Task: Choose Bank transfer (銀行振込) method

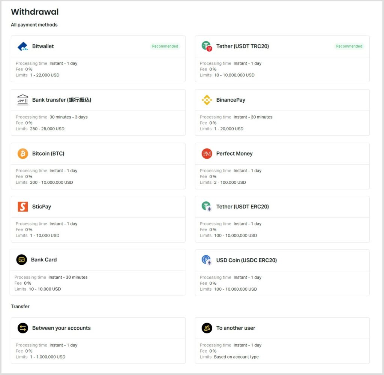Action: point(61,100)
